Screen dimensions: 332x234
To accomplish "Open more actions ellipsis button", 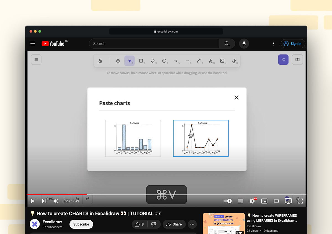I will [x=192, y=224].
